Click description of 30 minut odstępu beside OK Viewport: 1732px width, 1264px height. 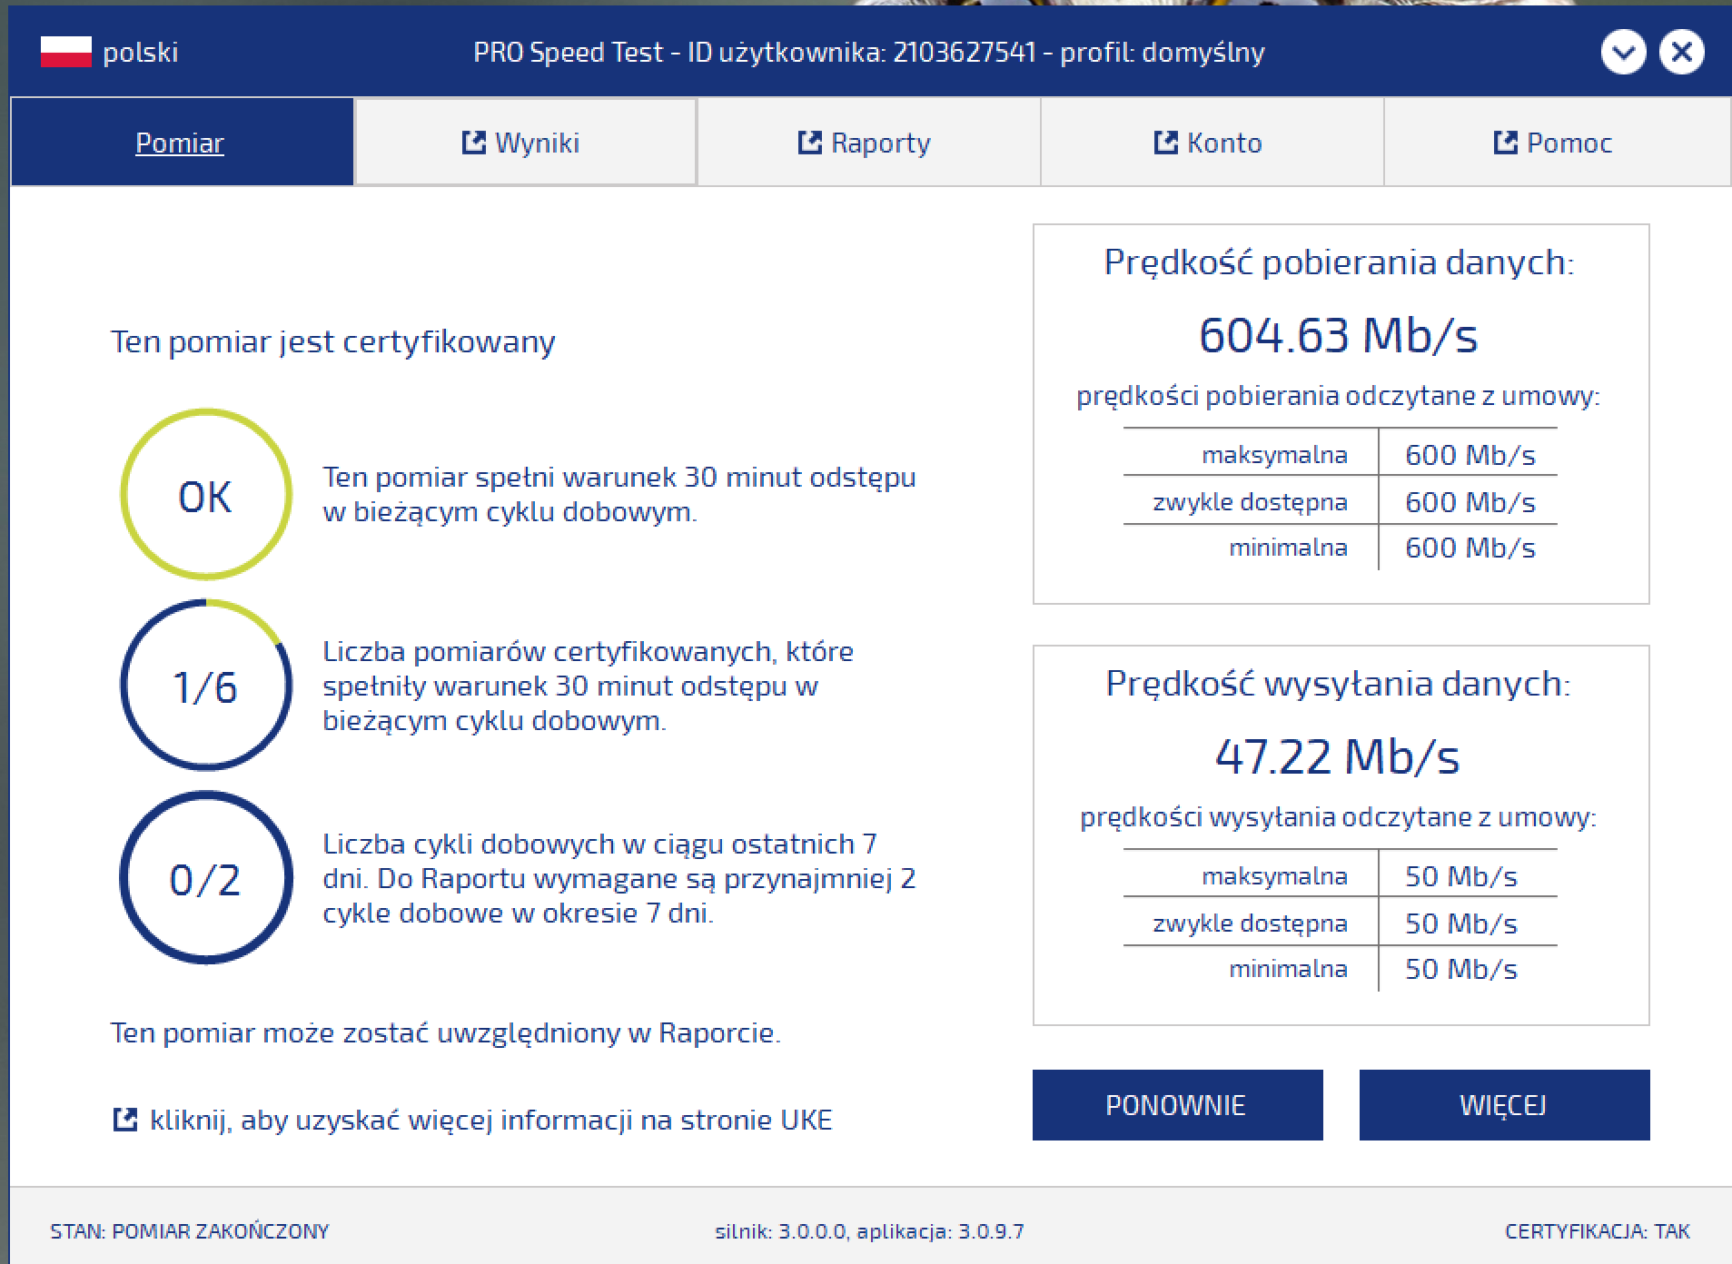(x=619, y=494)
